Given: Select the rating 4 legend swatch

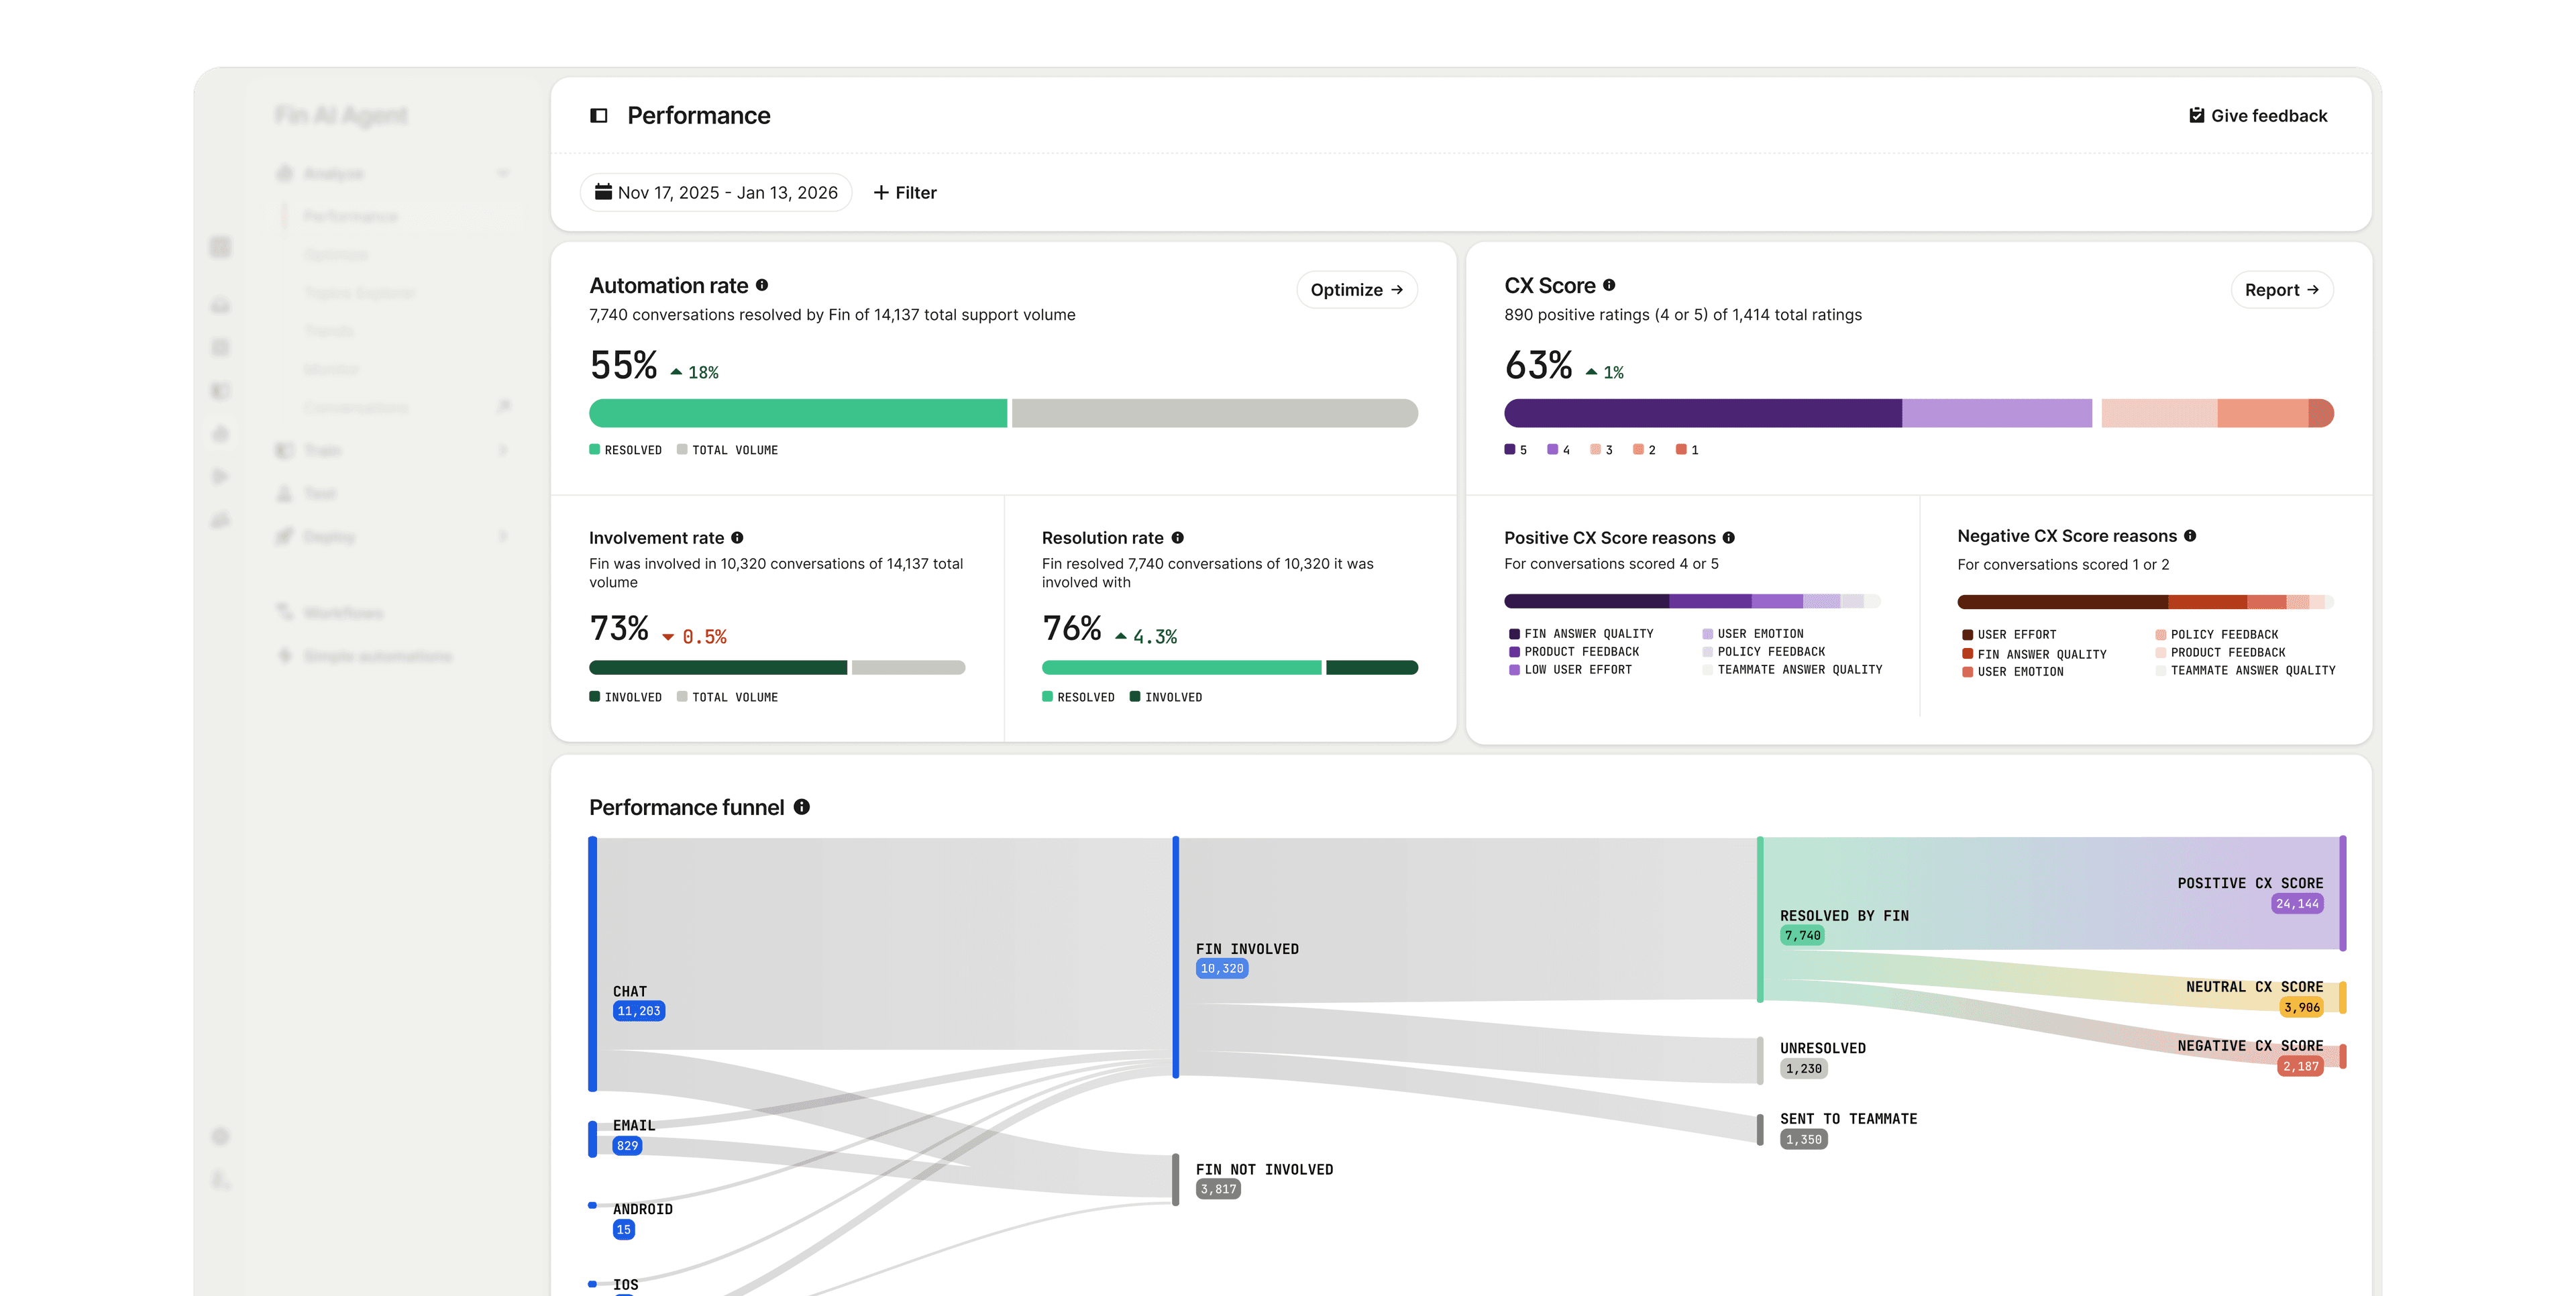Looking at the screenshot, I should click(1553, 450).
